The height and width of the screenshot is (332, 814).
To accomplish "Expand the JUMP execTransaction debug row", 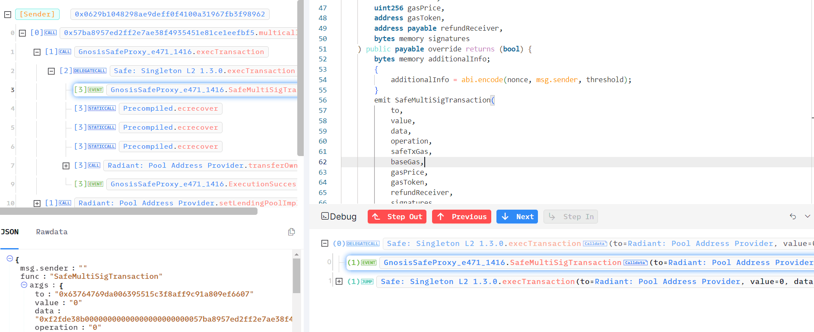I will click(339, 281).
